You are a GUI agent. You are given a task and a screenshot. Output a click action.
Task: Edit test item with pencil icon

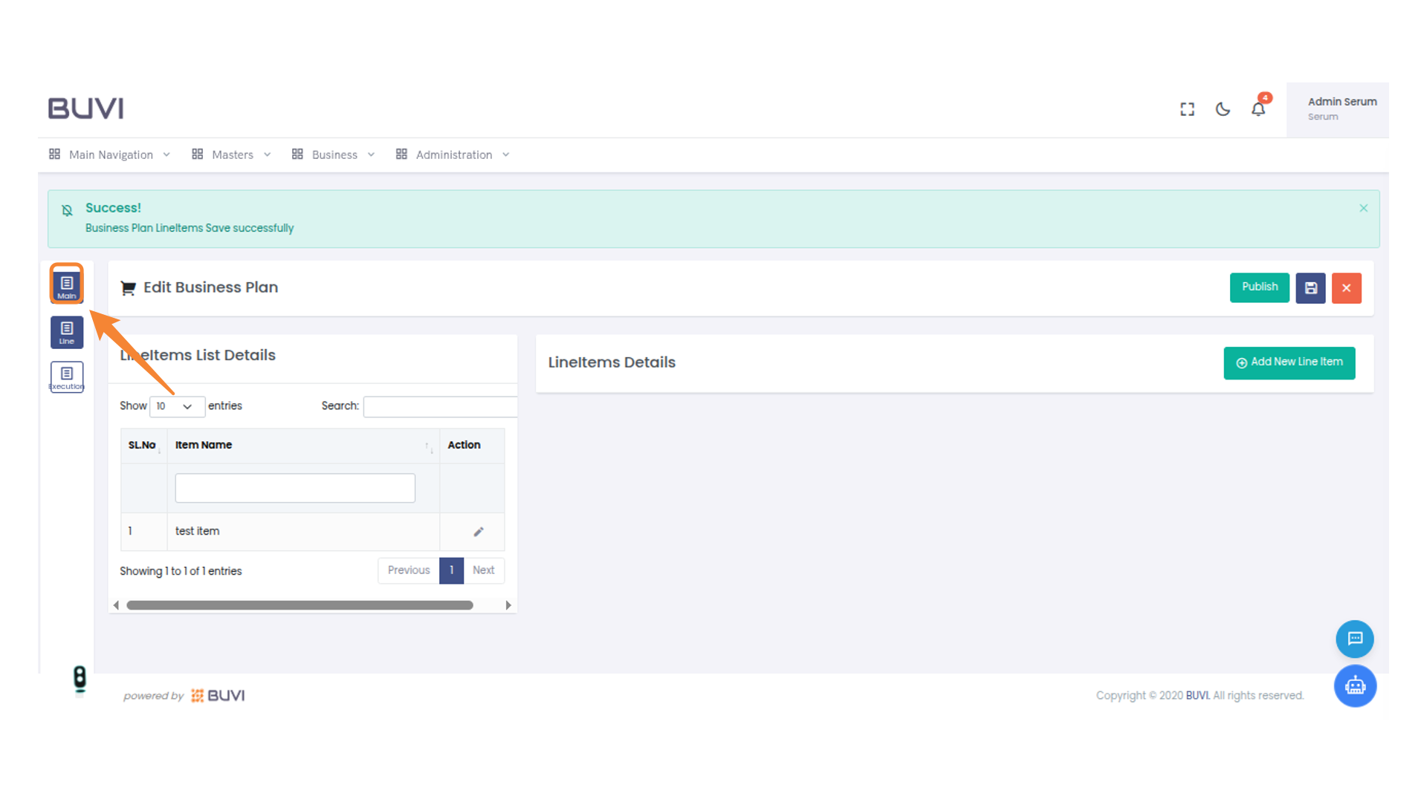pyautogui.click(x=479, y=532)
